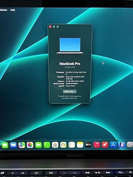Launch FaceTime from the Dock
Viewport: 133px width, 177px height.
[38, 145]
